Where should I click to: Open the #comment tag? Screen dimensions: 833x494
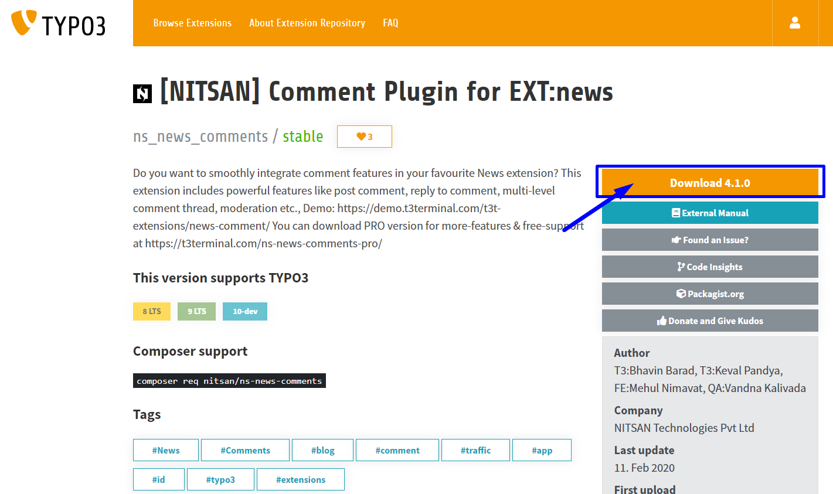click(397, 450)
